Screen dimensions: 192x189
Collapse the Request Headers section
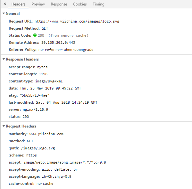(4, 126)
